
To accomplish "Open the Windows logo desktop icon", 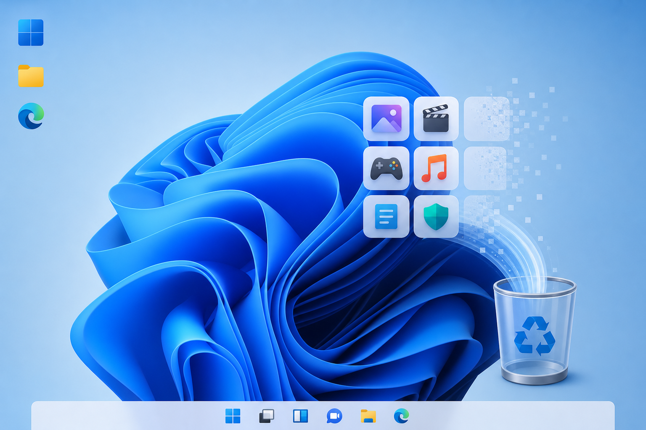I will 31,32.
